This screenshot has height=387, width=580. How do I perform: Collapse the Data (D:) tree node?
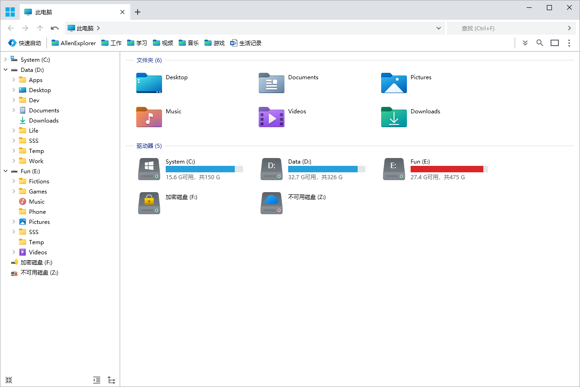[x=6, y=70]
